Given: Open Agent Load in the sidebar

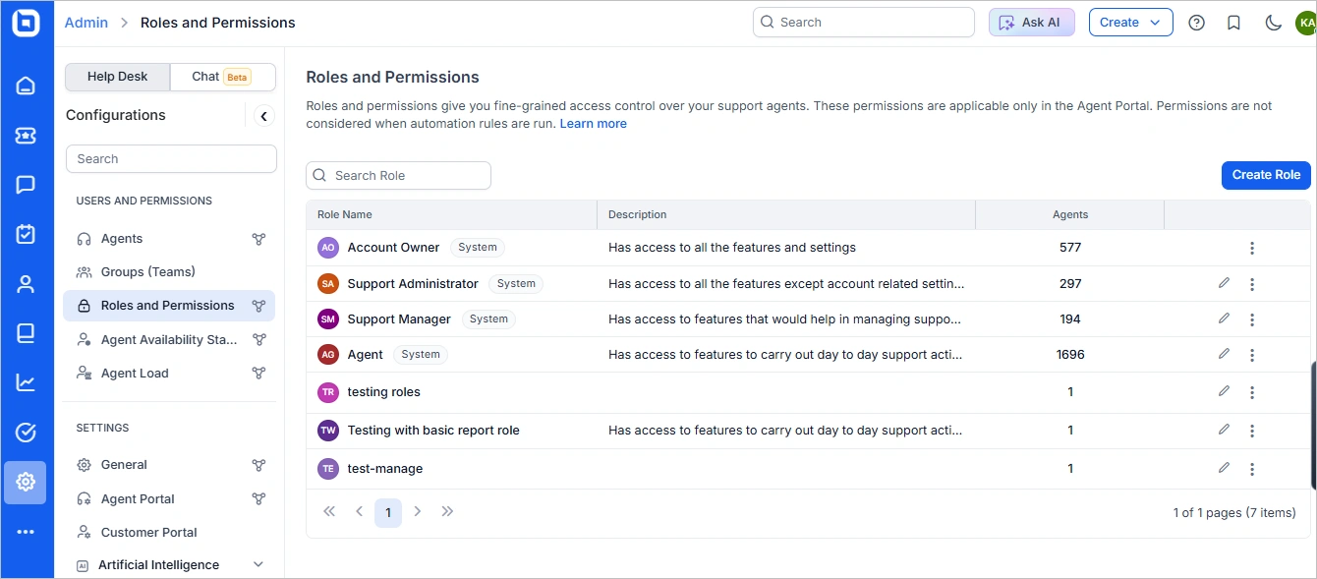Looking at the screenshot, I should 135,374.
